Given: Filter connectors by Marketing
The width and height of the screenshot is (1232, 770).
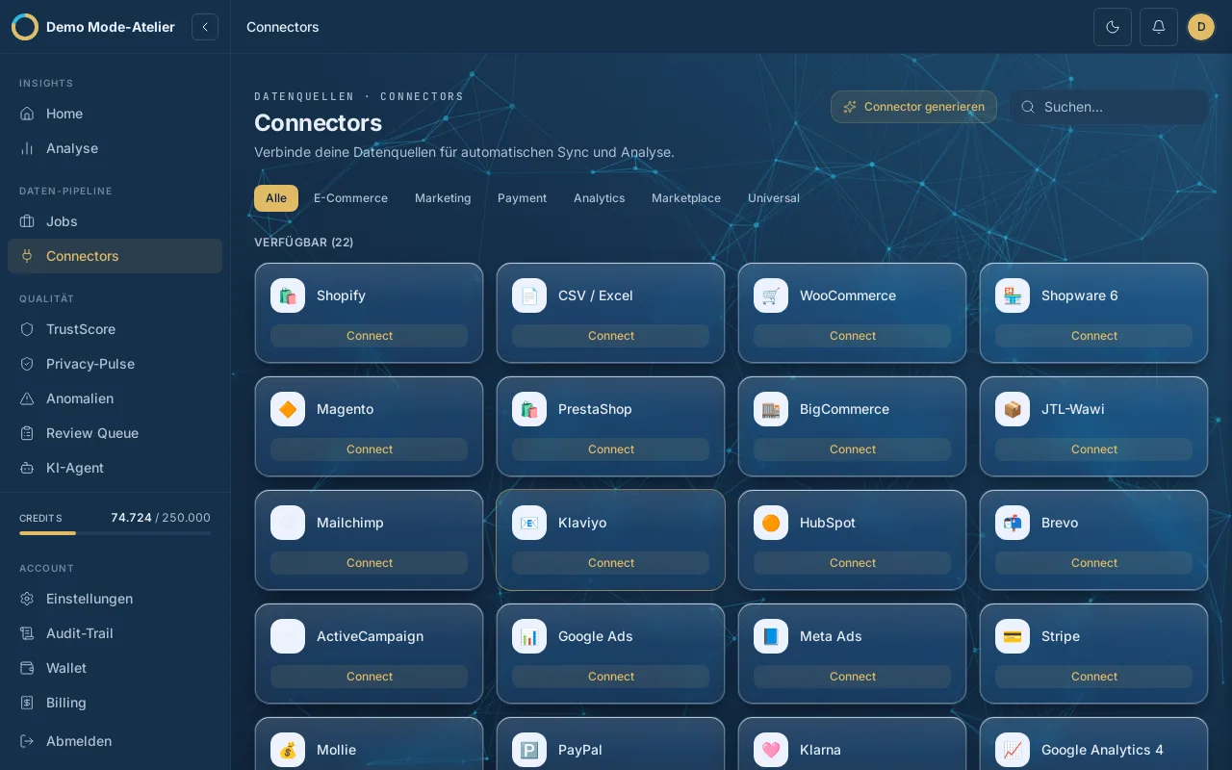Looking at the screenshot, I should pos(443,198).
